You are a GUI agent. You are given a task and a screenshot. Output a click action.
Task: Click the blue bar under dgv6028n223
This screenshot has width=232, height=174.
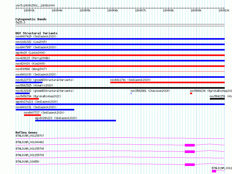76,121
